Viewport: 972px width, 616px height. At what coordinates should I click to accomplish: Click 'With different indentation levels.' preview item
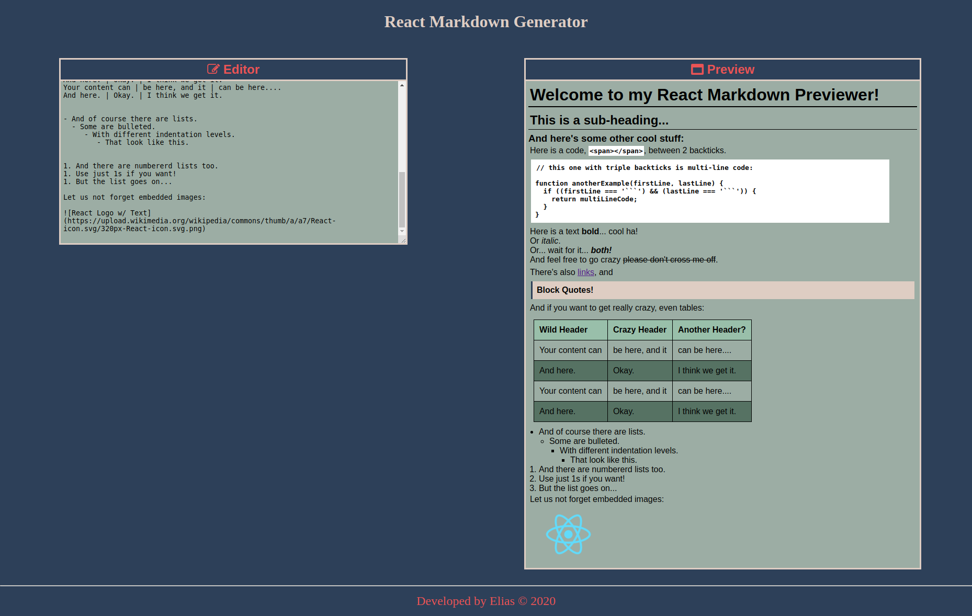(618, 451)
